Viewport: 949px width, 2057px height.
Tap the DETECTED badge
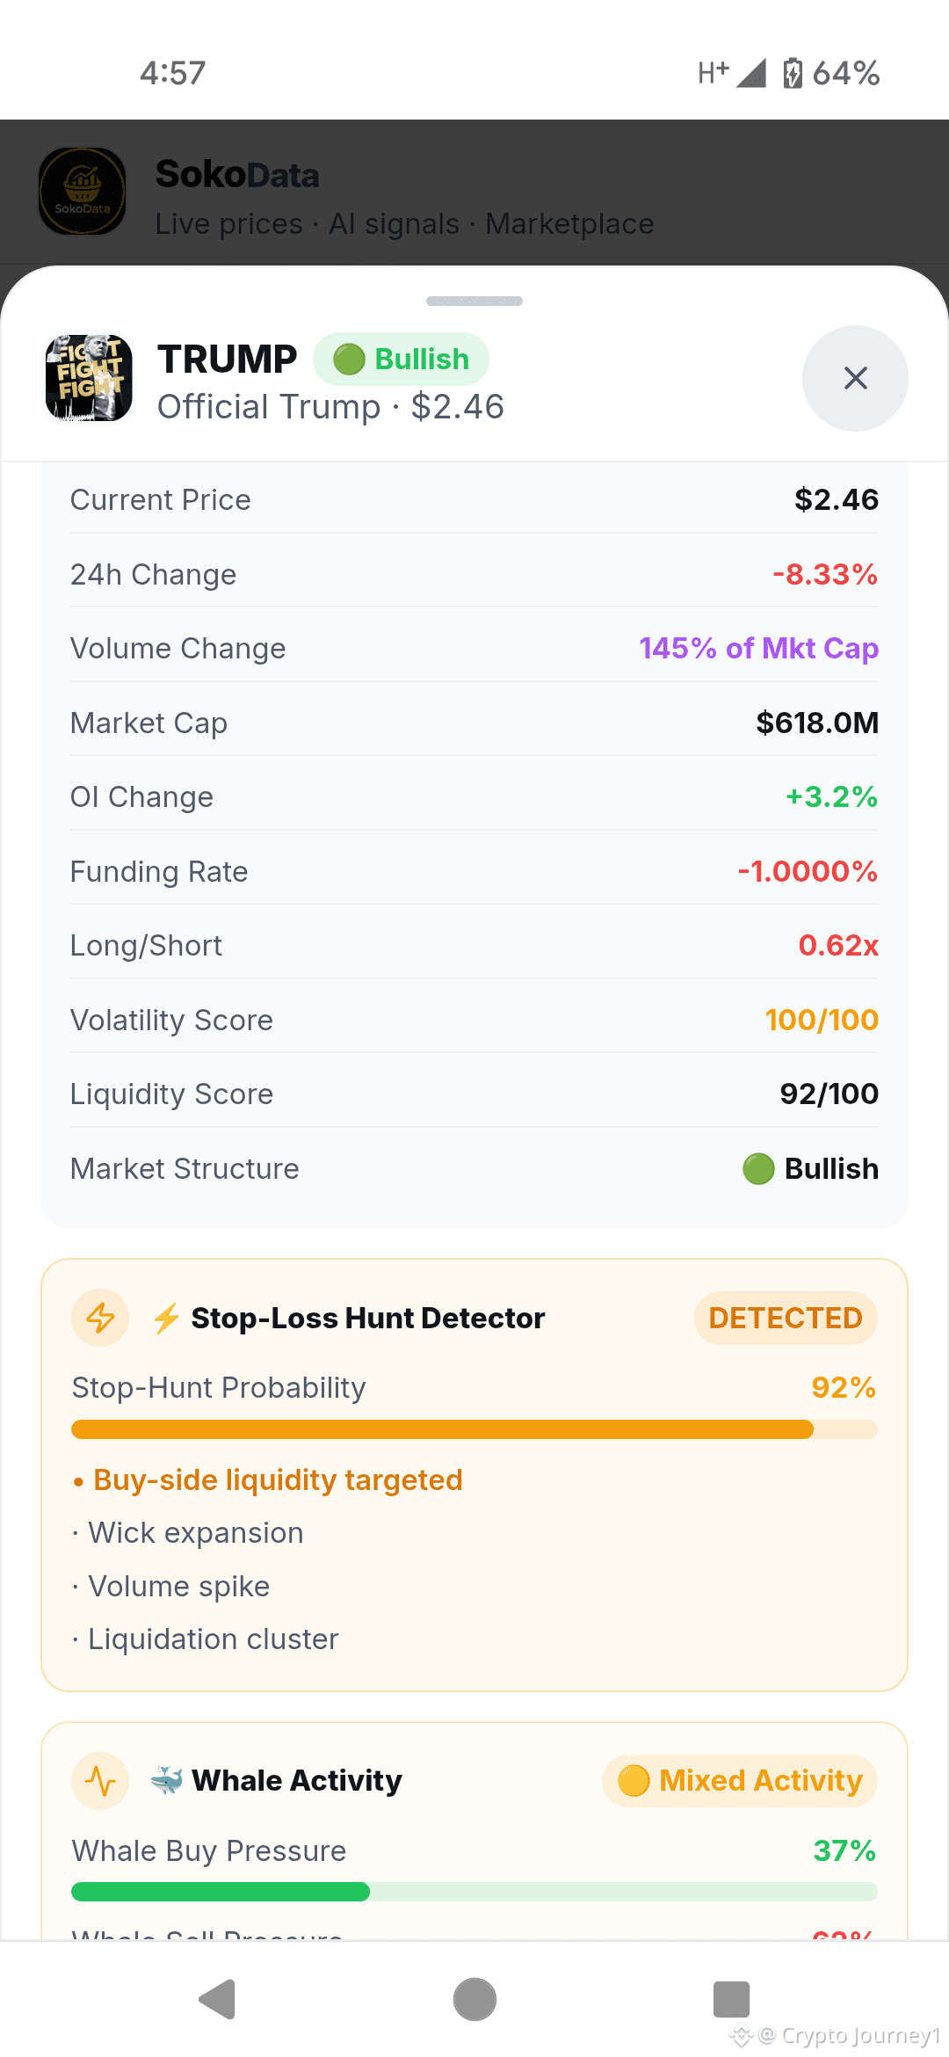[x=786, y=1318]
